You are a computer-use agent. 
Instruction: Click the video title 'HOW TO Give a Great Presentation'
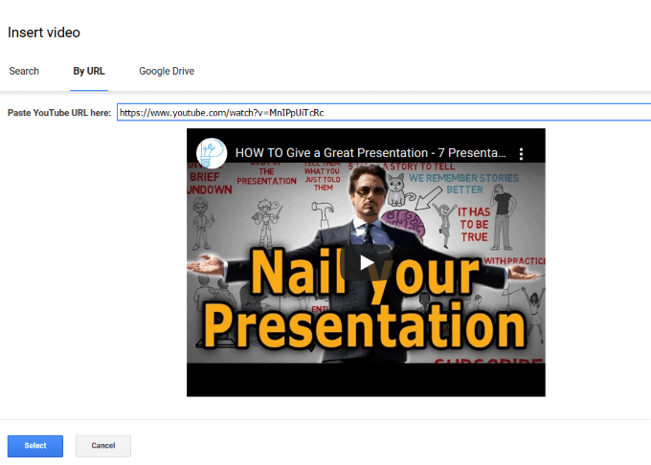pos(369,153)
